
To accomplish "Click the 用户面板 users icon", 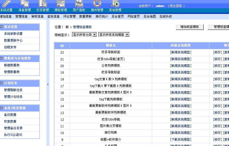I will [x=79, y=3].
